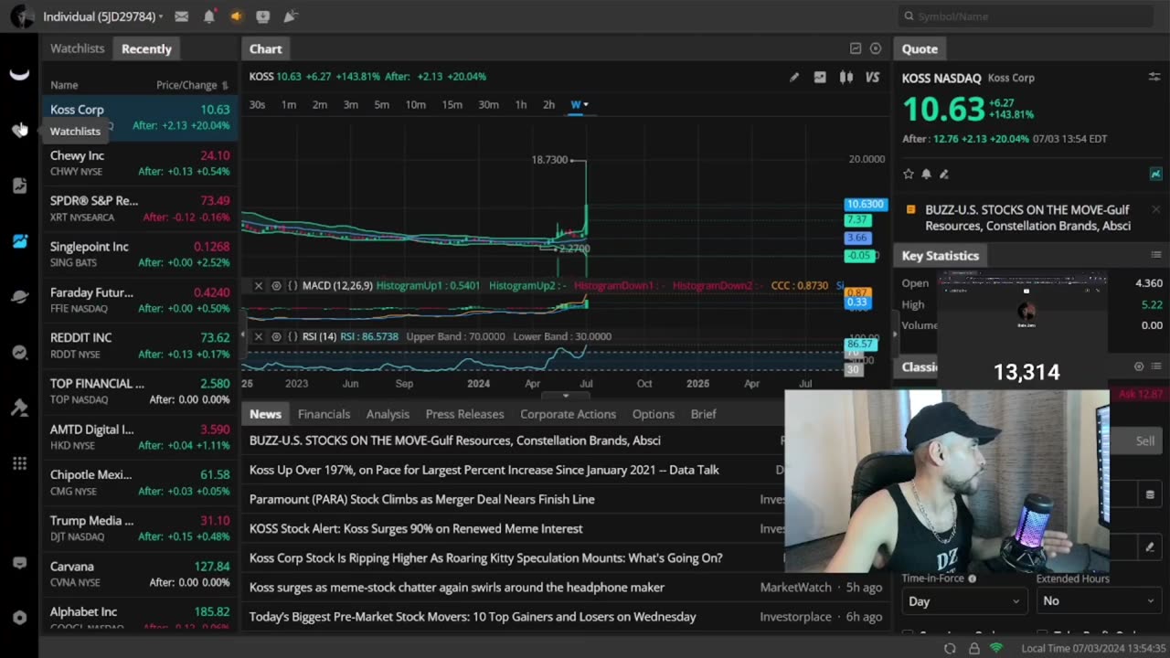Open the Financials tab
This screenshot has width=1170, height=658.
click(x=324, y=414)
